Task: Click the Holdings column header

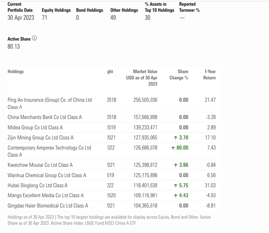Action: coord(16,71)
